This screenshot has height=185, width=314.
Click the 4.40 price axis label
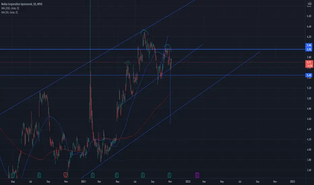pos(309,129)
